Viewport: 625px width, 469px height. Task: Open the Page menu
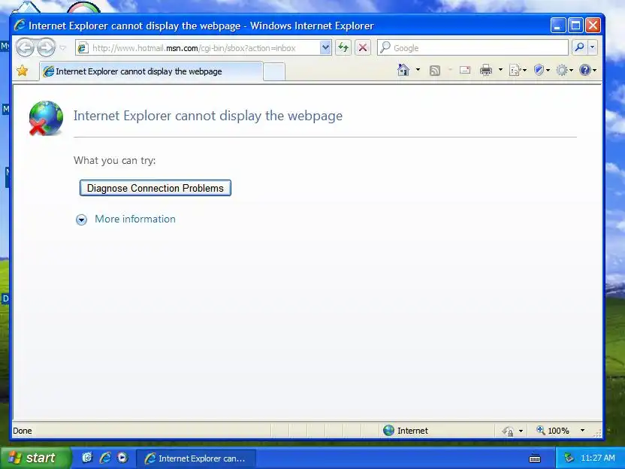point(518,71)
